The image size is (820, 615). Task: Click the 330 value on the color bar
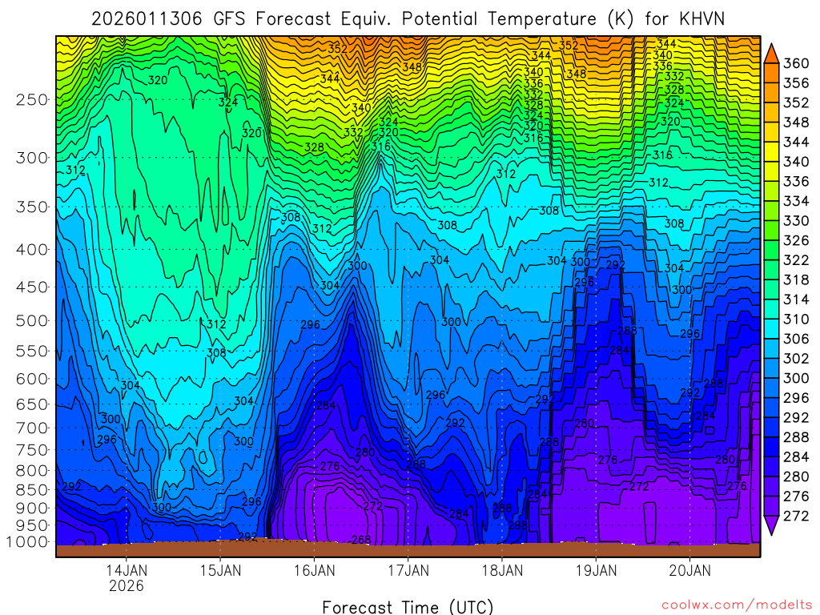click(795, 221)
